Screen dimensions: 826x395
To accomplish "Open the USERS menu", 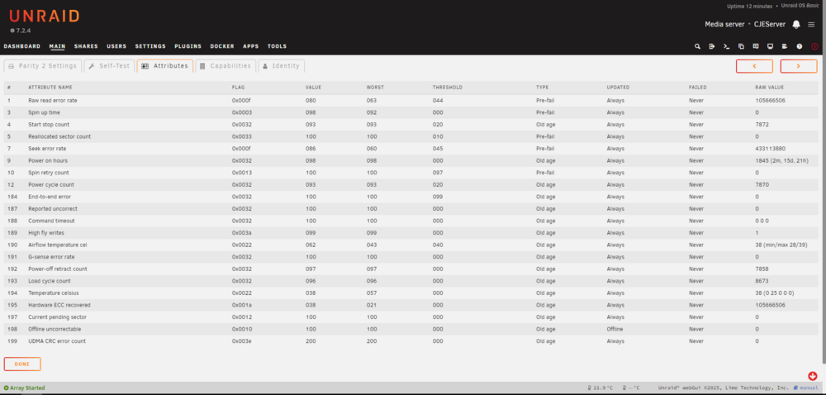I will (116, 46).
